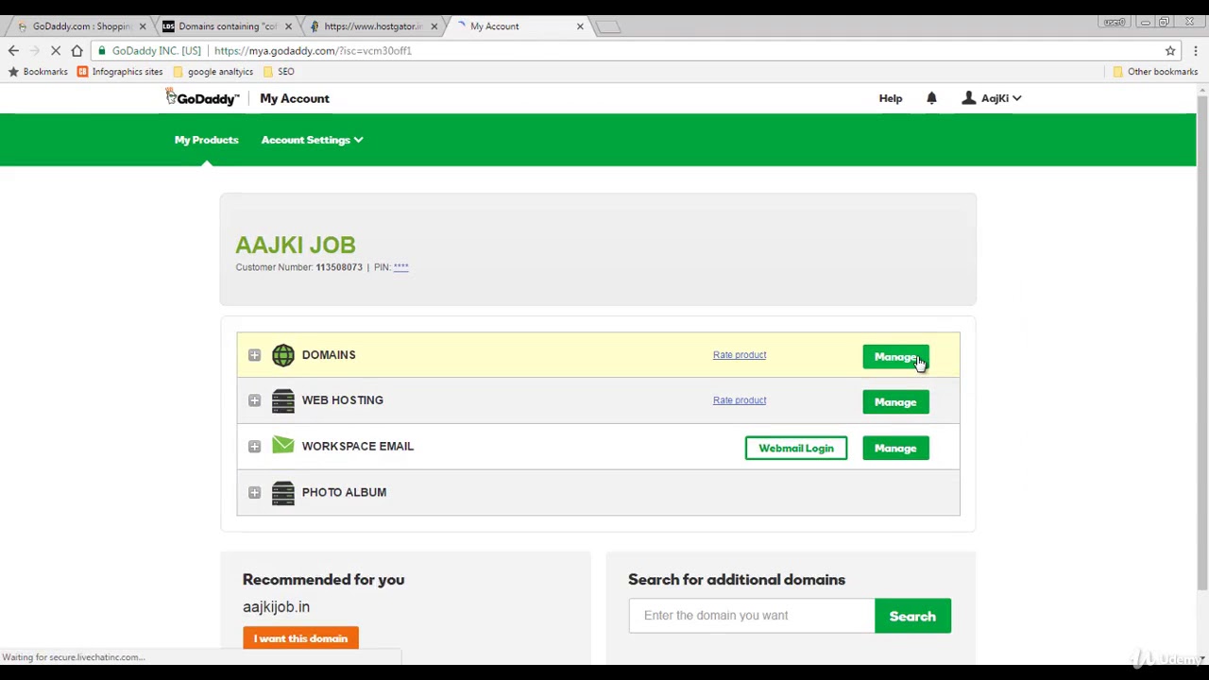Screen dimensions: 1209x680
Task: Click the Web Hosting server icon
Action: [283, 400]
